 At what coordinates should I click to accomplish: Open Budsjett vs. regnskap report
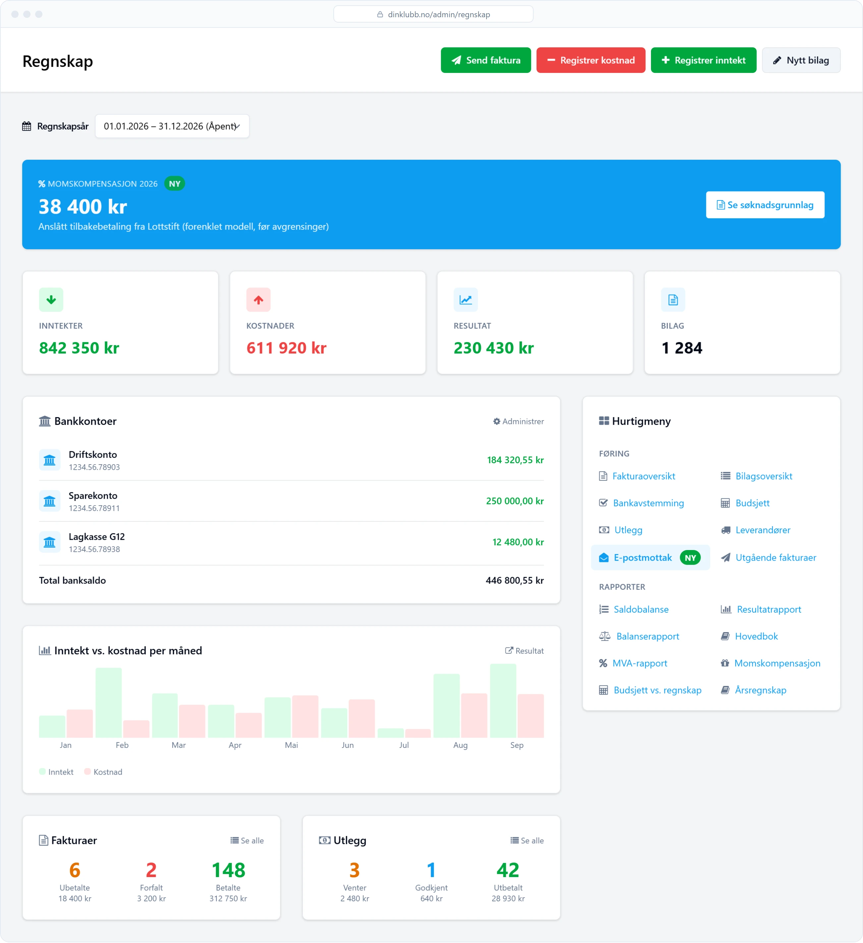tap(650, 691)
